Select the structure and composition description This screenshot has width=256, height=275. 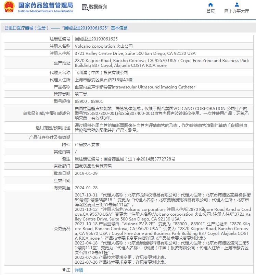[162, 113]
